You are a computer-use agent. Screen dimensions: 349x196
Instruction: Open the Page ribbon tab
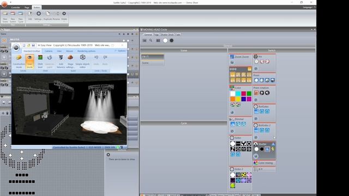click(x=27, y=7)
